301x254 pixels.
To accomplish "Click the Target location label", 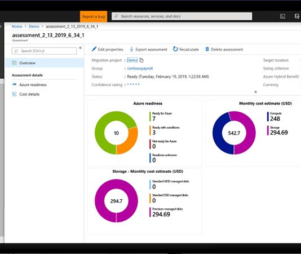I will tap(276, 60).
